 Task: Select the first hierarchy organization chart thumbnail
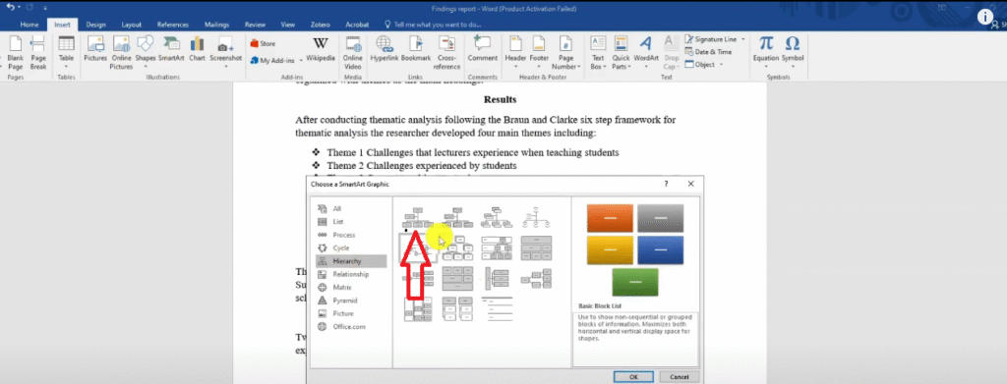coord(417,218)
